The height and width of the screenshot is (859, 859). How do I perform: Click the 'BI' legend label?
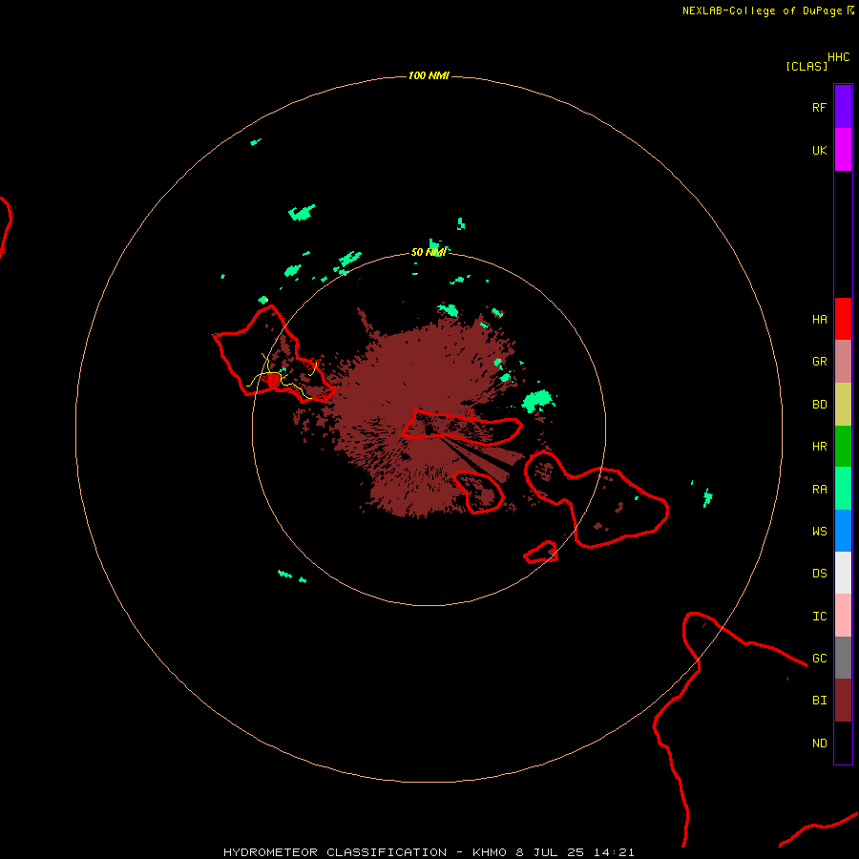[x=819, y=701]
